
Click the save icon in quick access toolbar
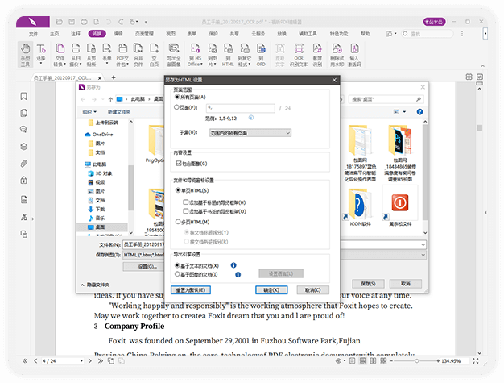point(72,22)
